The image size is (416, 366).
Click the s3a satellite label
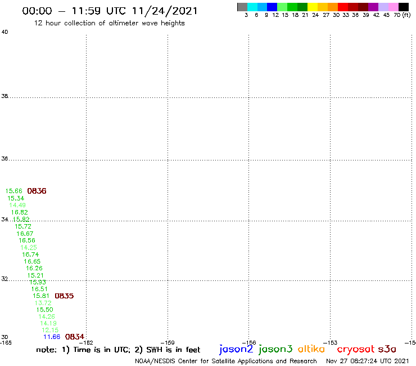(x=387, y=349)
